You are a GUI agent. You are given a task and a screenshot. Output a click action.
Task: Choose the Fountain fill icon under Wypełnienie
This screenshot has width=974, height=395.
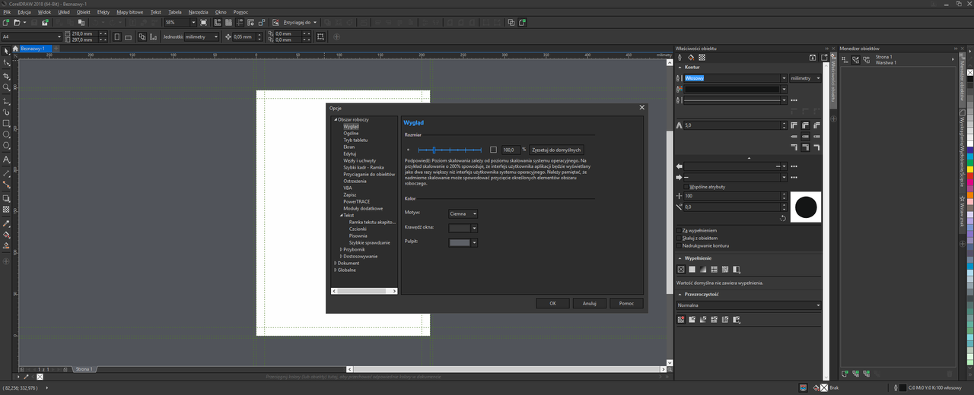pyautogui.click(x=703, y=269)
